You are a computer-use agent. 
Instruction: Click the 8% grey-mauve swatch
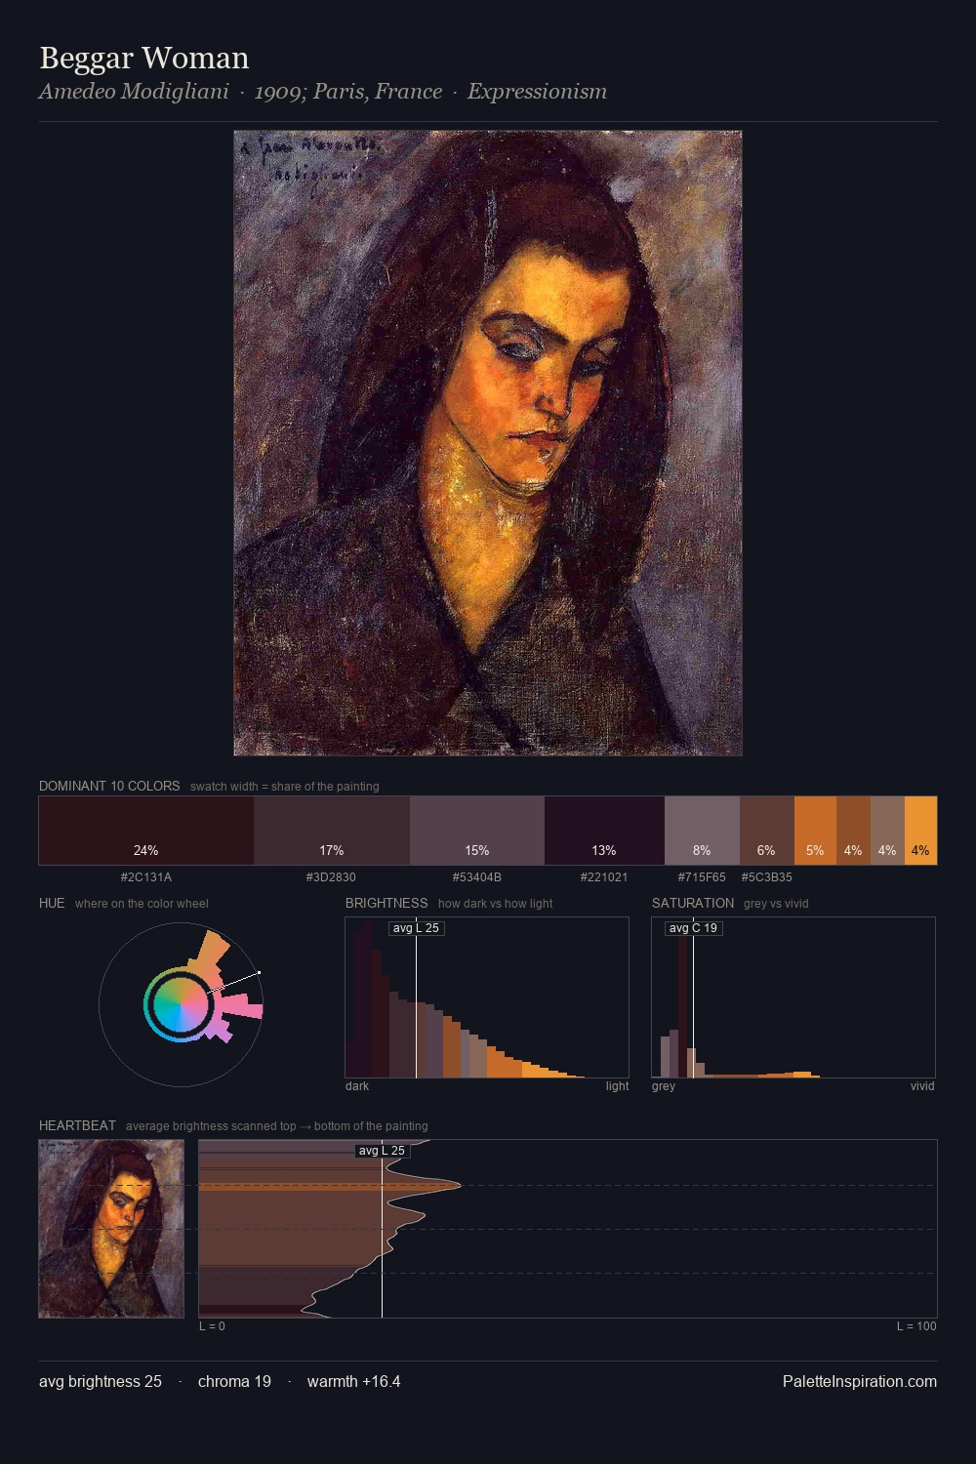point(702,831)
